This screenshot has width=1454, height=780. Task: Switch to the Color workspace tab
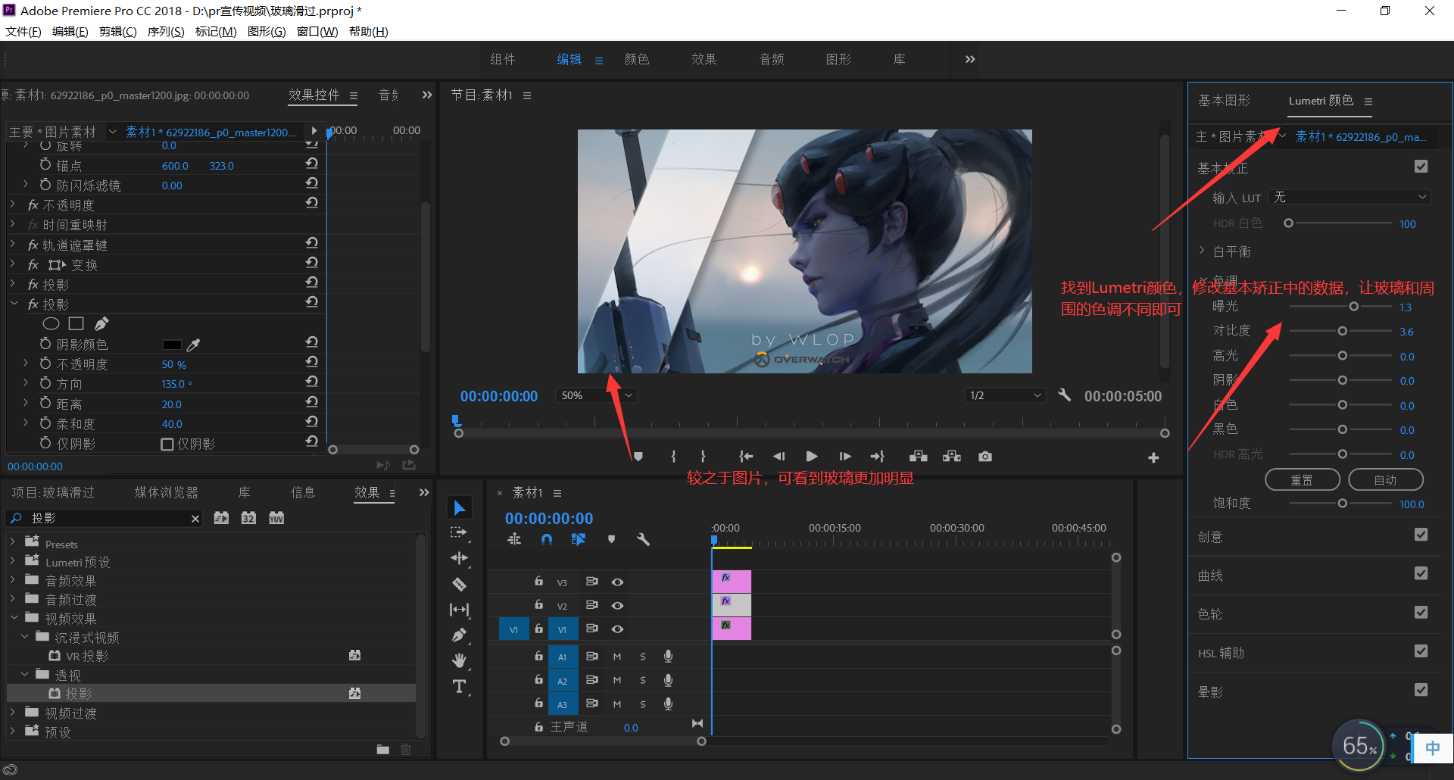pos(637,59)
